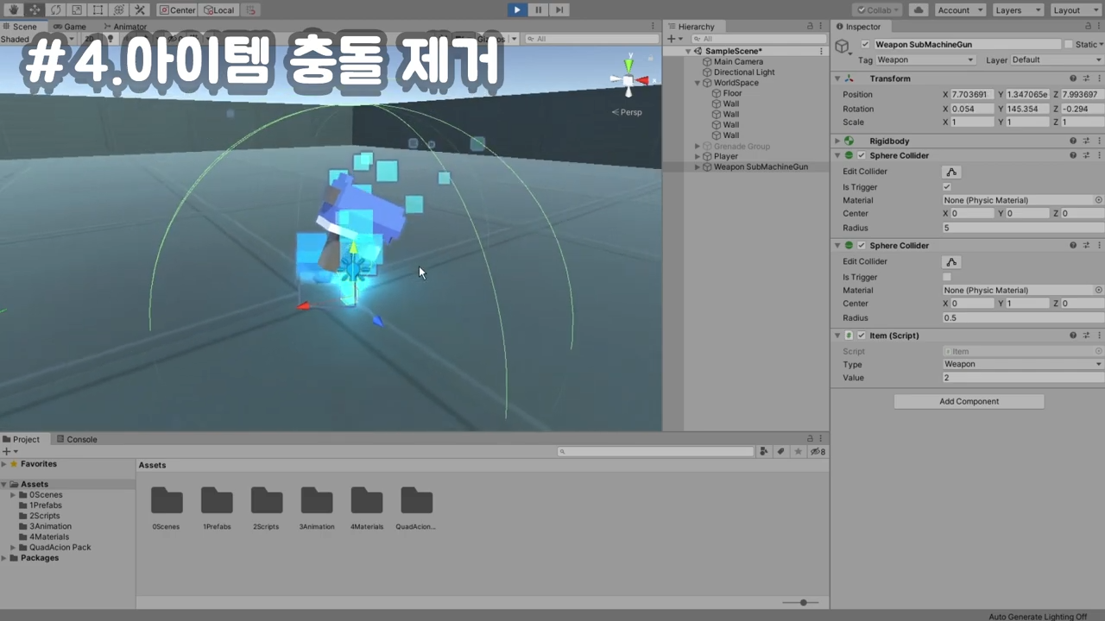The width and height of the screenshot is (1105, 621).
Task: Select the combined Transform tool
Action: tap(118, 9)
